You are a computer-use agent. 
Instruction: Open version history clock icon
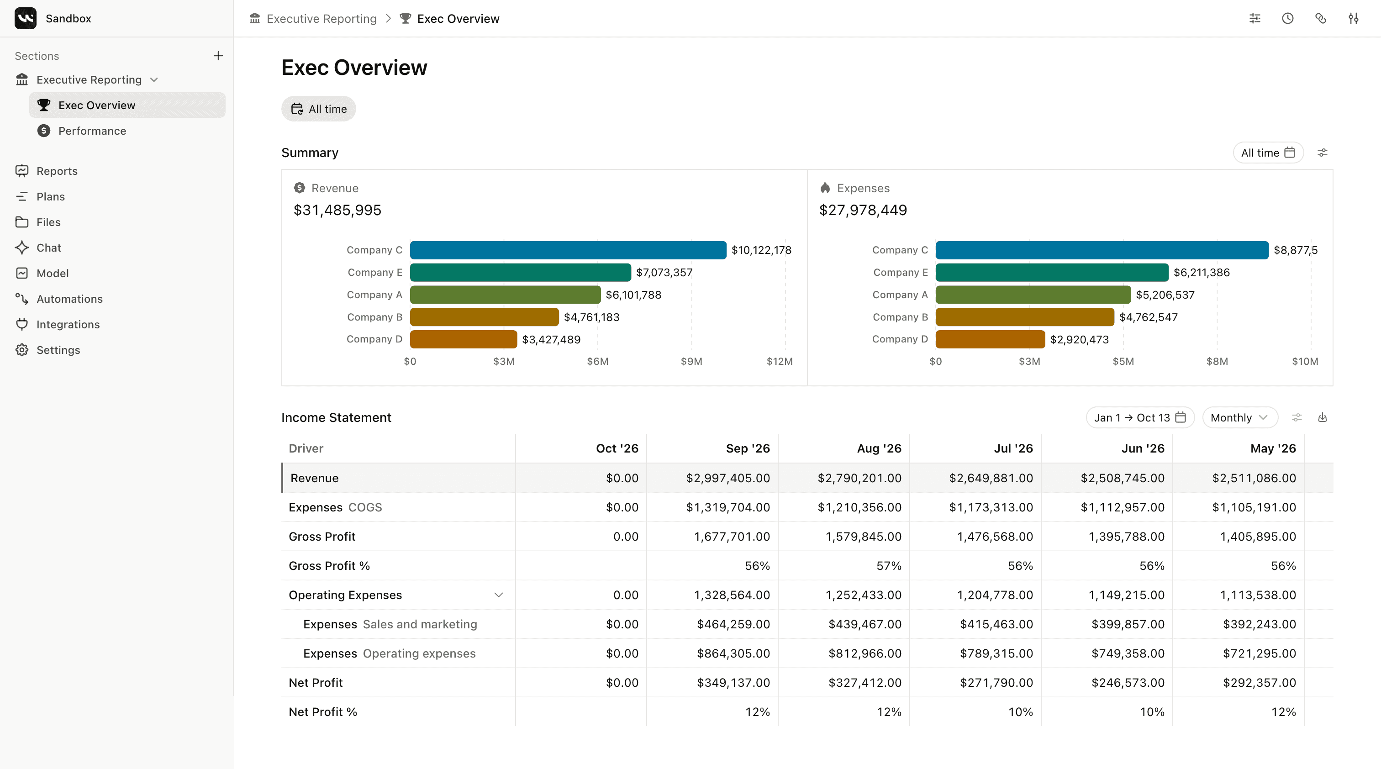[x=1288, y=18]
